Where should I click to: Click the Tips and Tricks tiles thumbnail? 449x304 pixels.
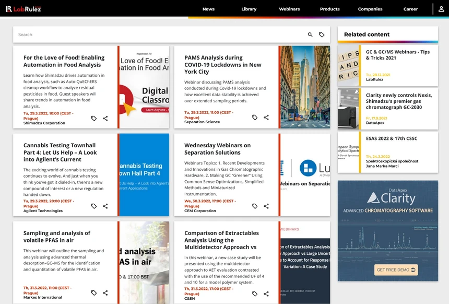[348, 66]
